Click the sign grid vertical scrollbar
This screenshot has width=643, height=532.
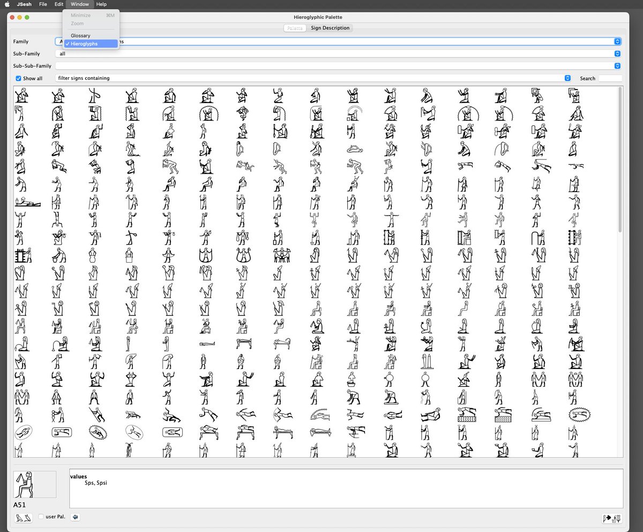coord(620,160)
